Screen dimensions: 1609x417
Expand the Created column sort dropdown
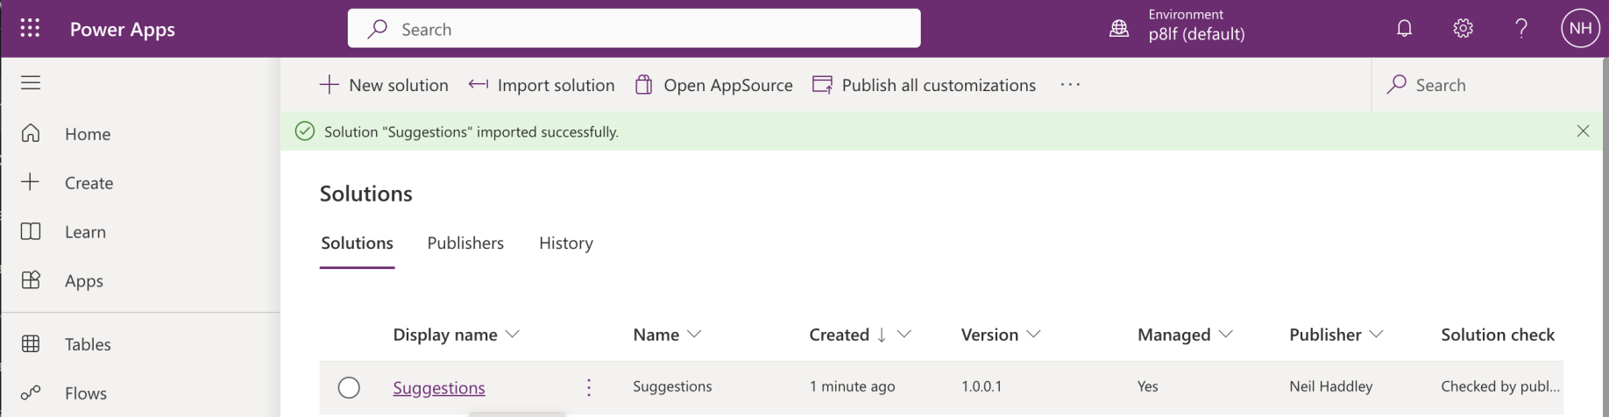(904, 335)
